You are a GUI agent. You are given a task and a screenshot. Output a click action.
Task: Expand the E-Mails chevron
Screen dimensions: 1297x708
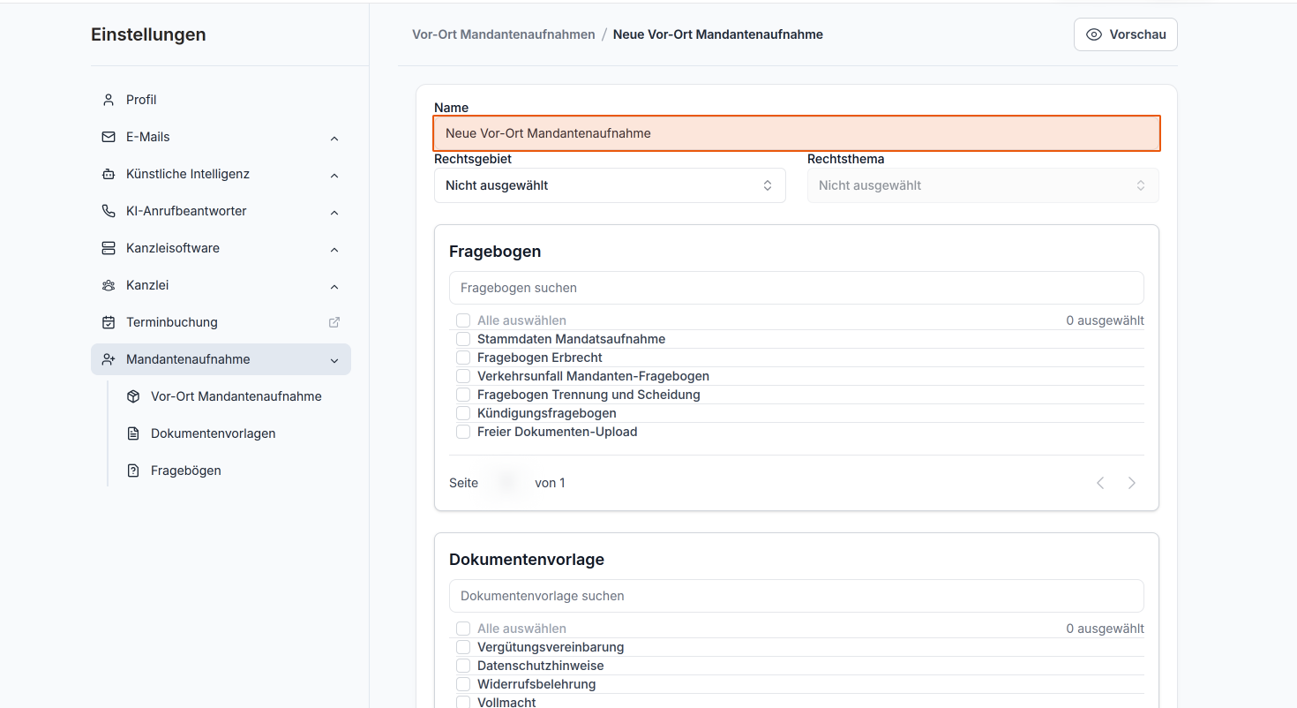[334, 138]
